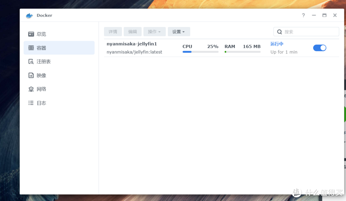The width and height of the screenshot is (346, 201).
Task: Click the 165 MB RAM value
Action: click(x=252, y=46)
